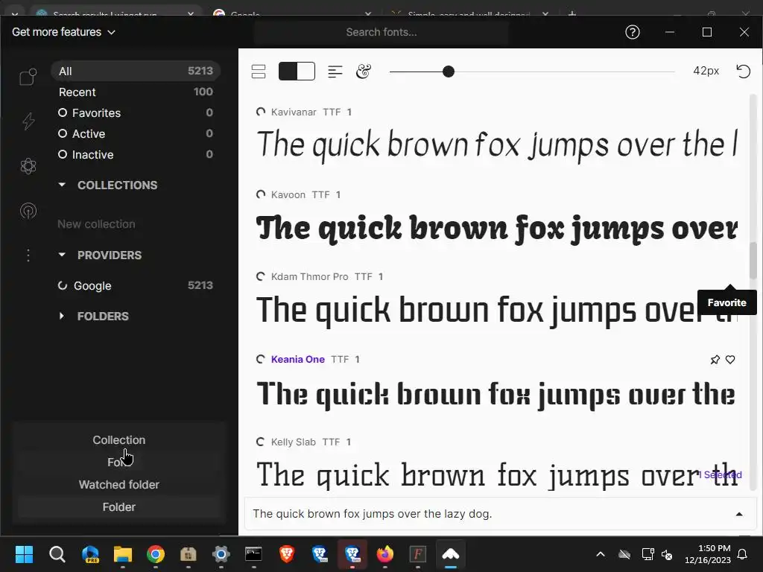This screenshot has height=572, width=763.
Task: Activate the Kelly Slab font circle
Action: coord(261,442)
